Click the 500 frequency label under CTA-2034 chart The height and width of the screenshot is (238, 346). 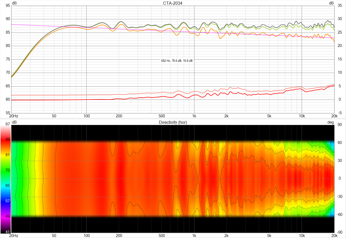coord(162,116)
